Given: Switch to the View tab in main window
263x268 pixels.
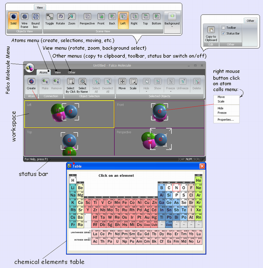Looking at the screenshot, I should tap(58, 72).
